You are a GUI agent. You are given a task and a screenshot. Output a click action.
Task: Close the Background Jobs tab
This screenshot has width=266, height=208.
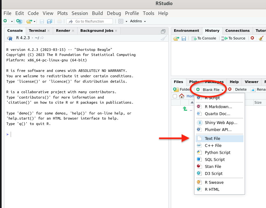[116, 31]
